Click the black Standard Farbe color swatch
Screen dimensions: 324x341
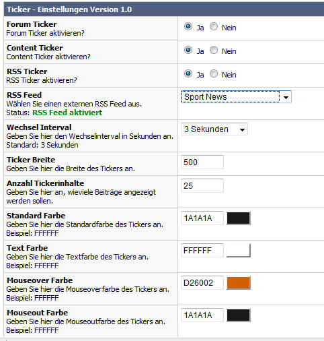coord(238,218)
